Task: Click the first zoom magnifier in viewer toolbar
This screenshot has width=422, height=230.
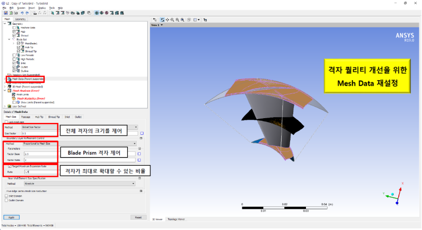Action: click(x=172, y=20)
